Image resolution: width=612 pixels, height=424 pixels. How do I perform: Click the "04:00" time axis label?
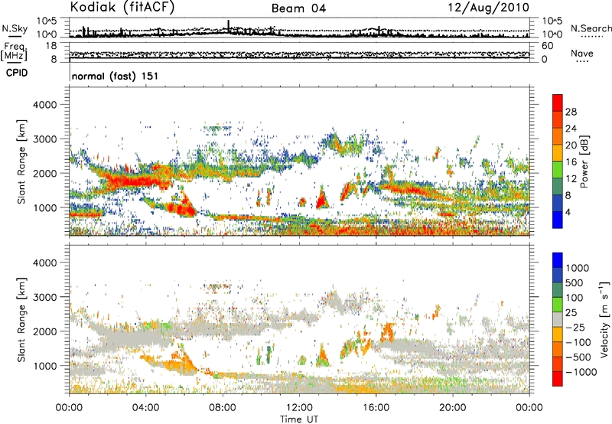[145, 408]
